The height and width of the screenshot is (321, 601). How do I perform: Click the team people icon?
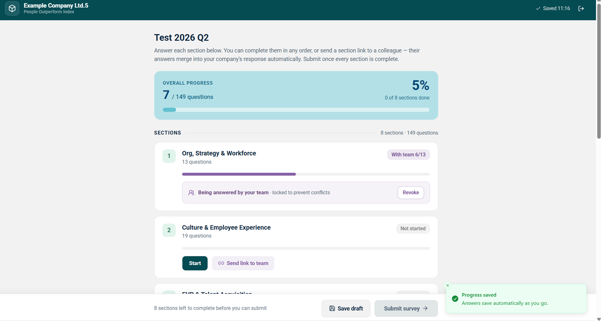[x=191, y=193]
